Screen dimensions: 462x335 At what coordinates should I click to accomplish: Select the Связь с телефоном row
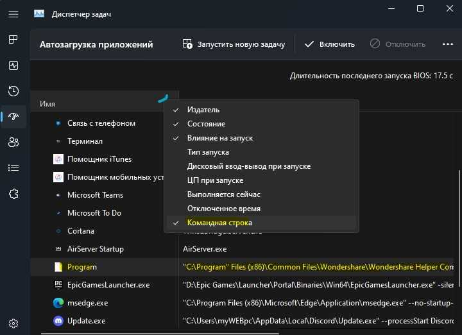point(101,123)
